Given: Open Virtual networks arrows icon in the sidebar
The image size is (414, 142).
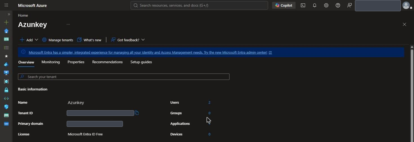Looking at the screenshot, I should tap(6, 98).
